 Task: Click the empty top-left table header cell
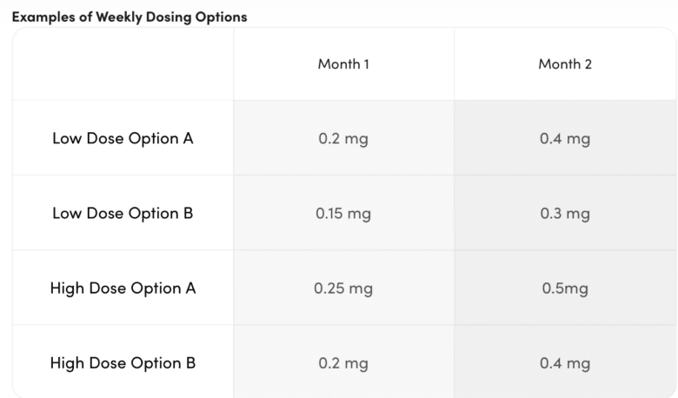123,64
